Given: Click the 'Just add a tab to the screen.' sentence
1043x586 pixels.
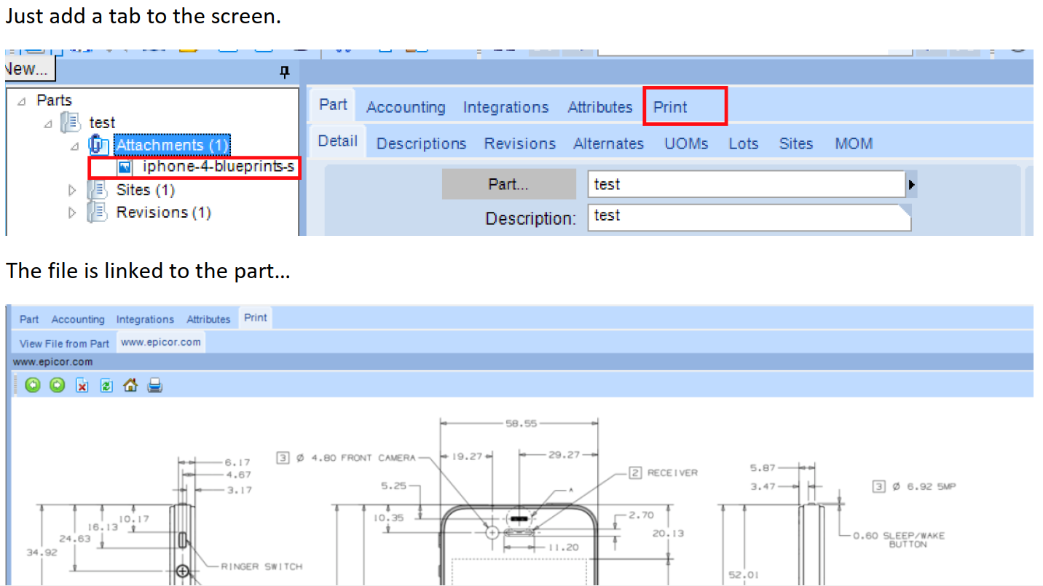Looking at the screenshot, I should coord(143,17).
